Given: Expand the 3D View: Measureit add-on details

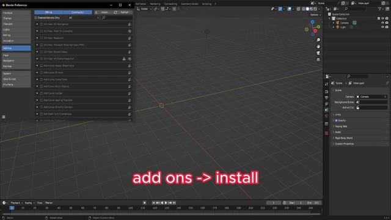Looking at the screenshot, I should coord(37,38).
